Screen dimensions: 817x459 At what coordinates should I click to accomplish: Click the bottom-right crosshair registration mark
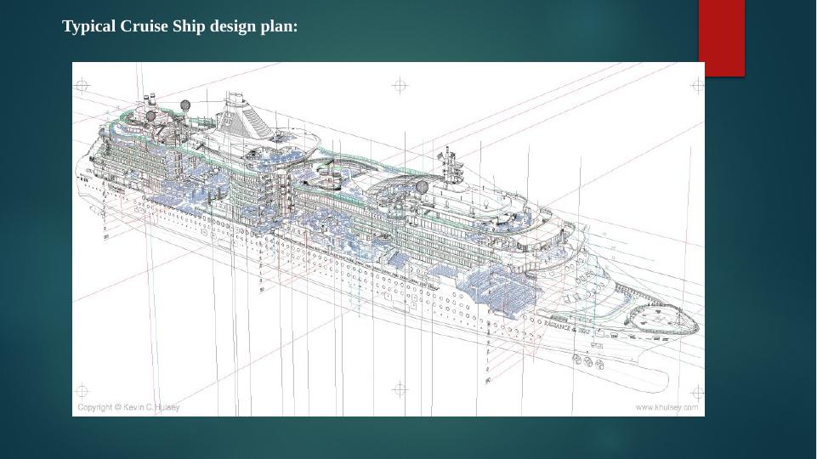pyautogui.click(x=697, y=390)
